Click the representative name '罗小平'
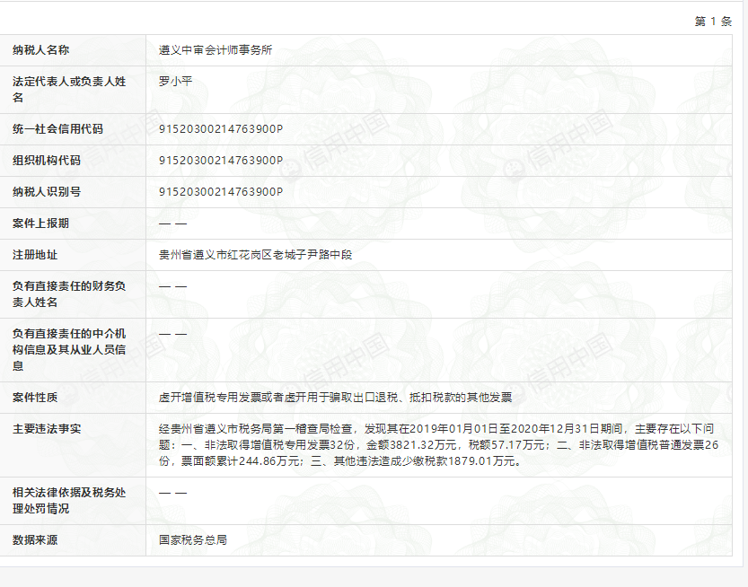Screen dimensions: 748x587 (x=176, y=82)
